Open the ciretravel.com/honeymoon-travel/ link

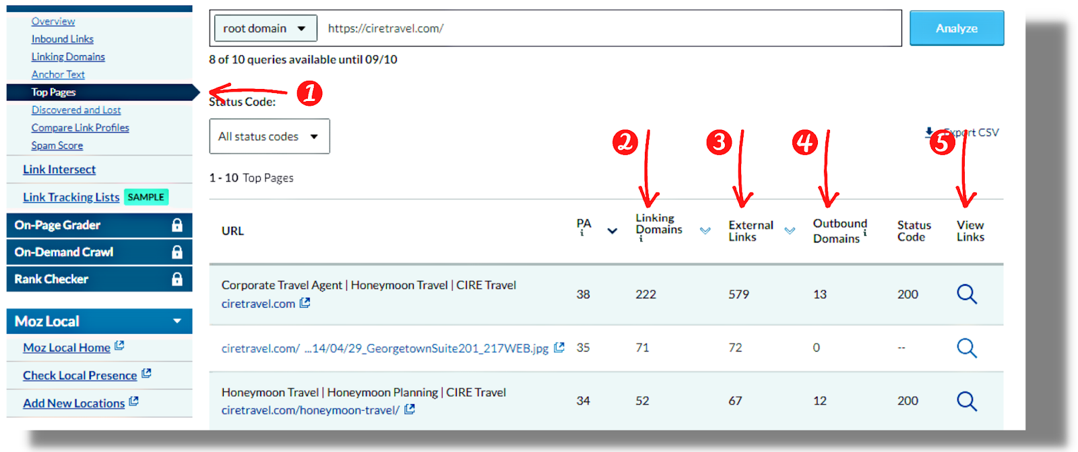311,410
